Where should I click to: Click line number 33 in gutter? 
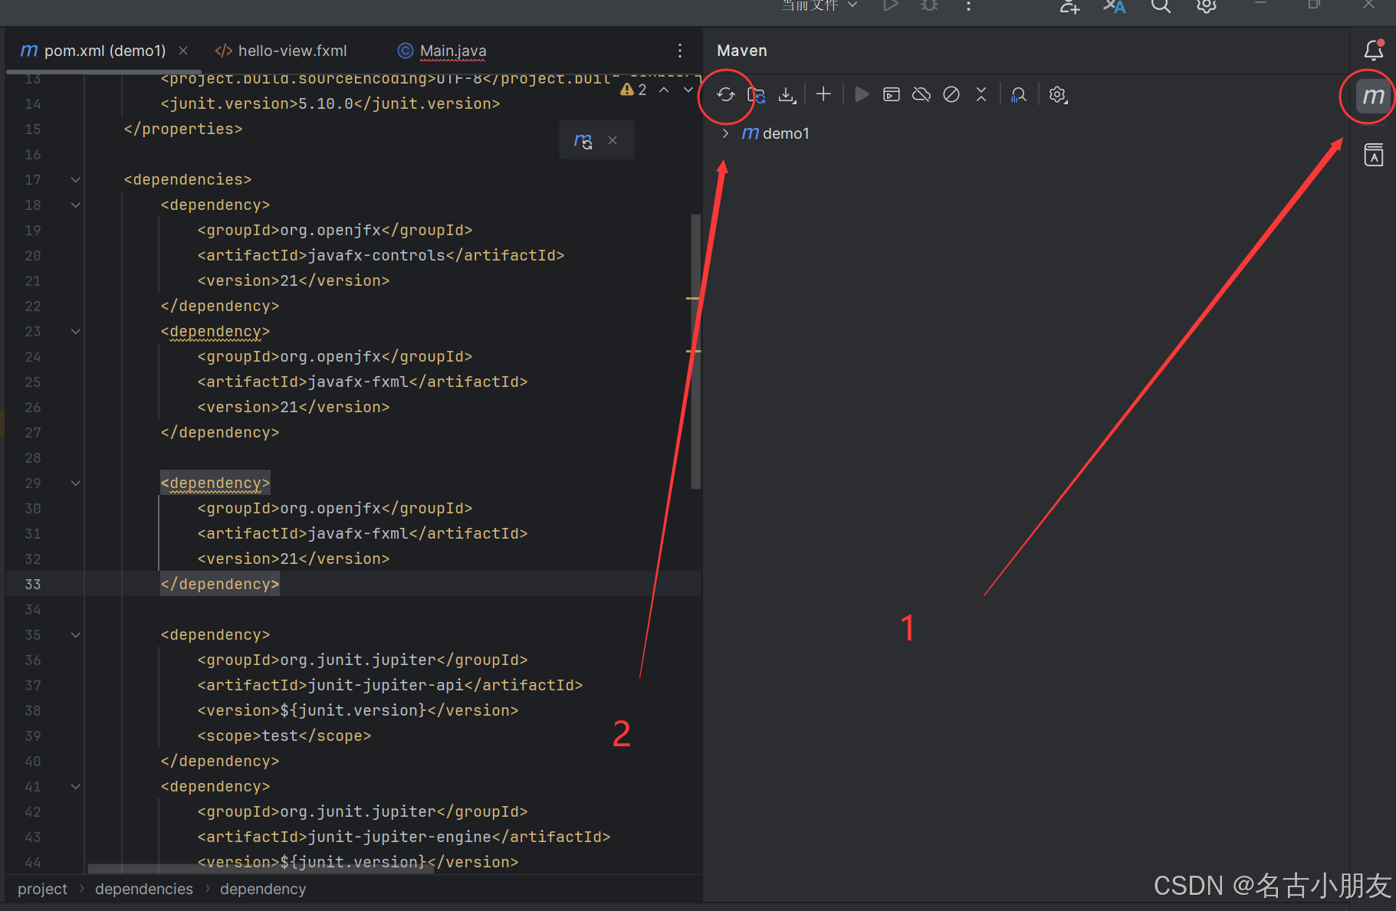point(32,584)
